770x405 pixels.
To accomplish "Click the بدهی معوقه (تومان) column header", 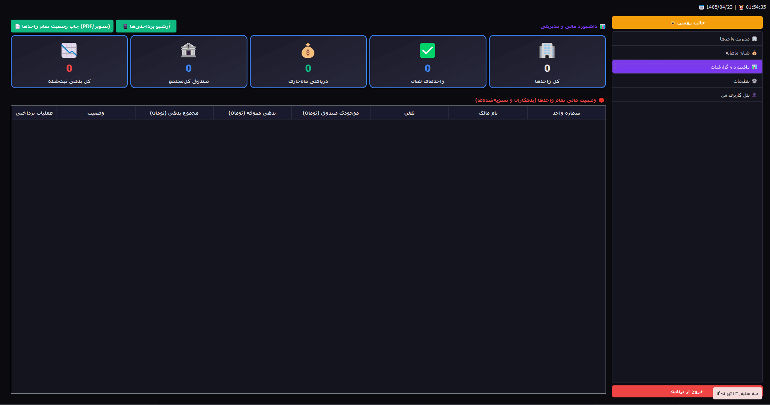I will pyautogui.click(x=252, y=113).
